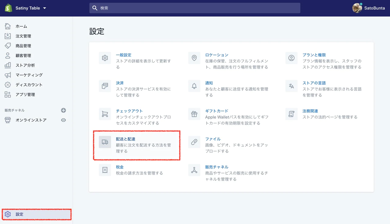Screen dimensions: 390x224
Task: Click the gear icon for 一般設定
Action: (x=105, y=58)
